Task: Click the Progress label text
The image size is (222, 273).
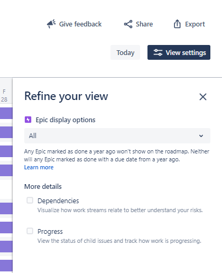Action: pos(50,232)
